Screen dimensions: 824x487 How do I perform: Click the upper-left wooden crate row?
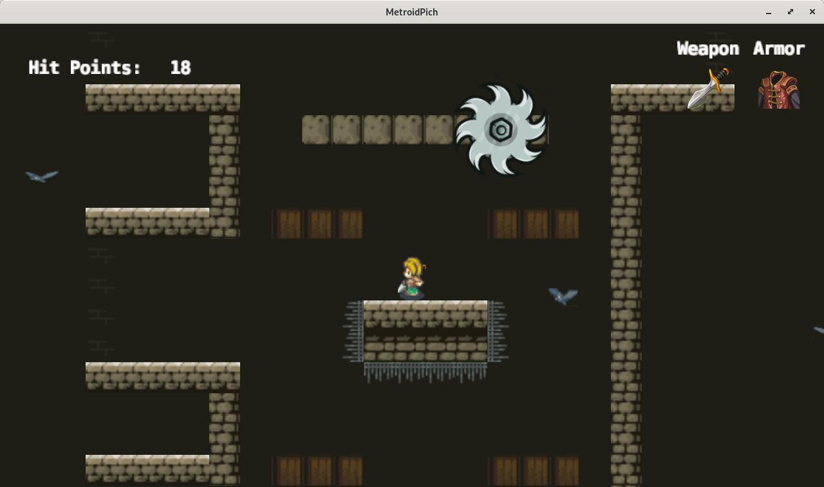point(317,224)
